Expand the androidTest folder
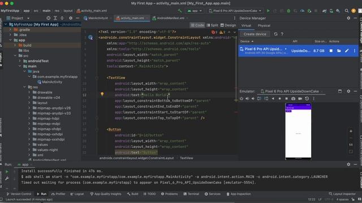Screen dimensions: 362x203 click(20, 61)
